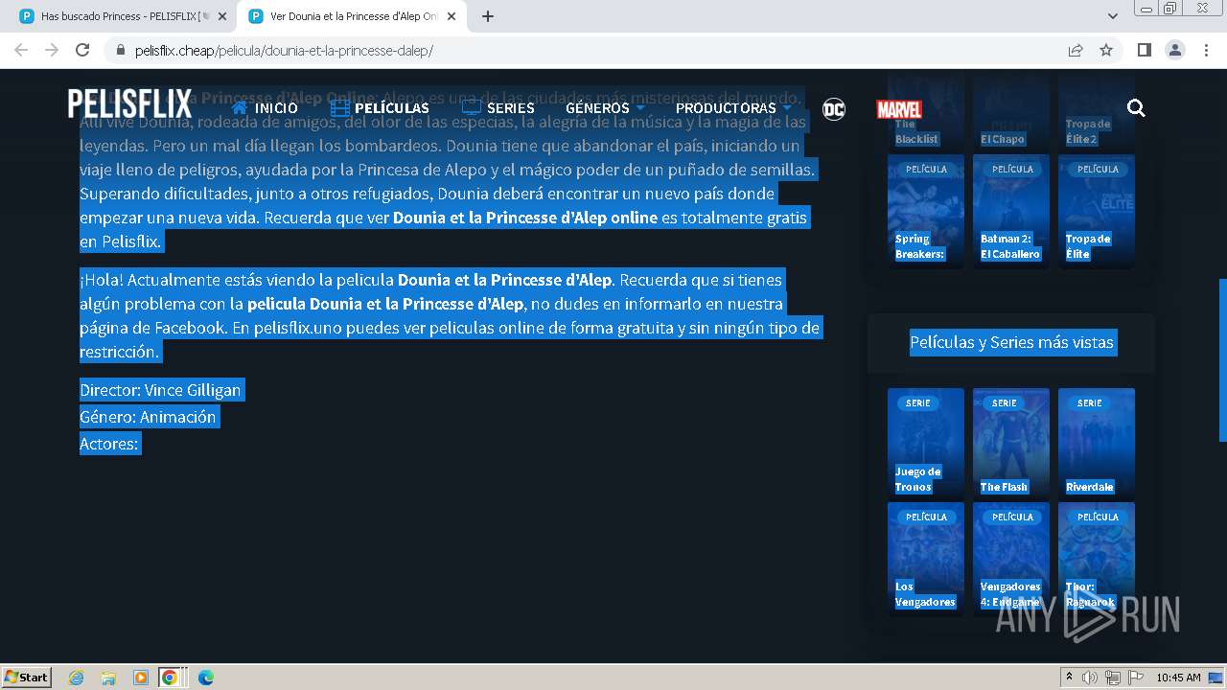
Task: Open the Tropa de Élite 2 thumbnail
Action: pyautogui.click(x=1097, y=113)
